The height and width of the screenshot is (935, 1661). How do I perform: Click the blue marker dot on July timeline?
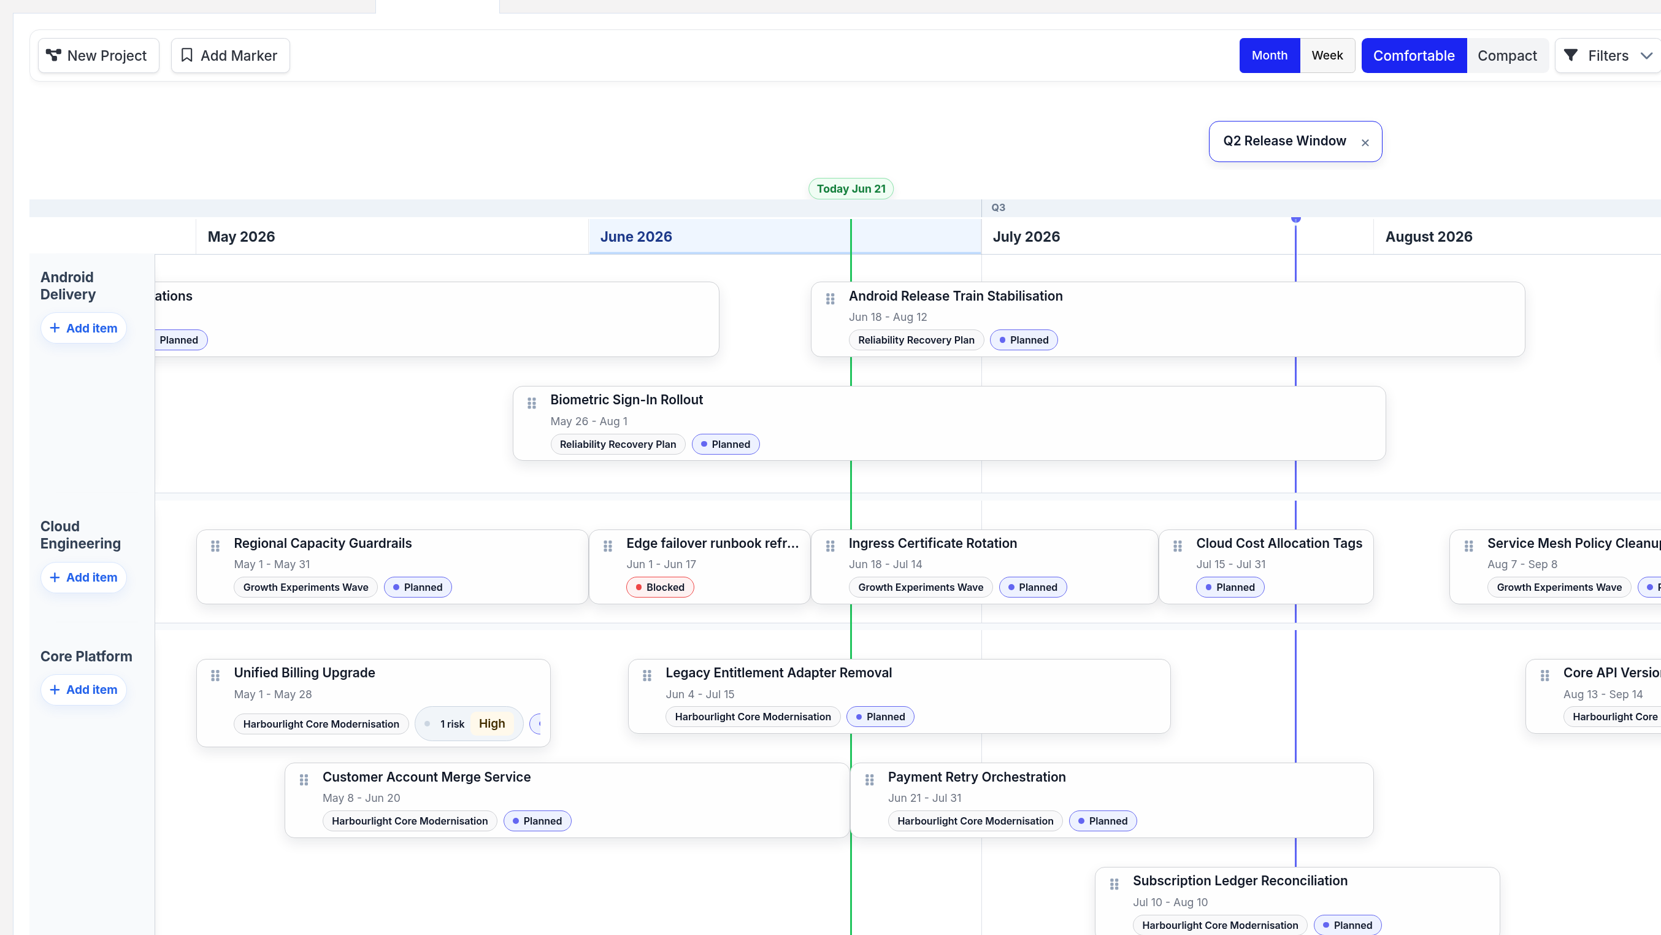click(x=1296, y=219)
